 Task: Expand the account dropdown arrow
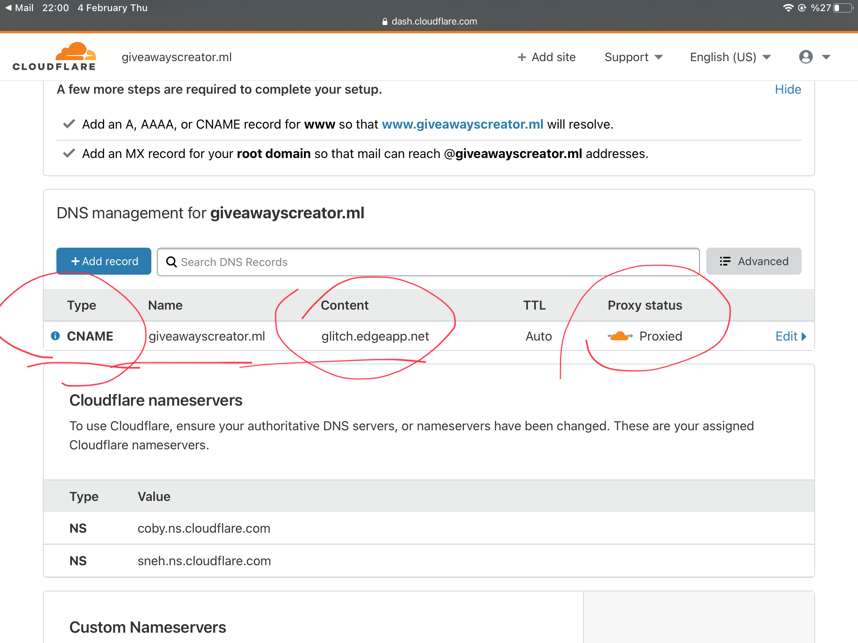(826, 57)
